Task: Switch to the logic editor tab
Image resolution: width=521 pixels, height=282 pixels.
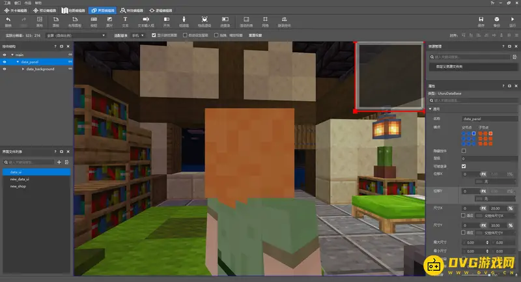Action: [161, 10]
